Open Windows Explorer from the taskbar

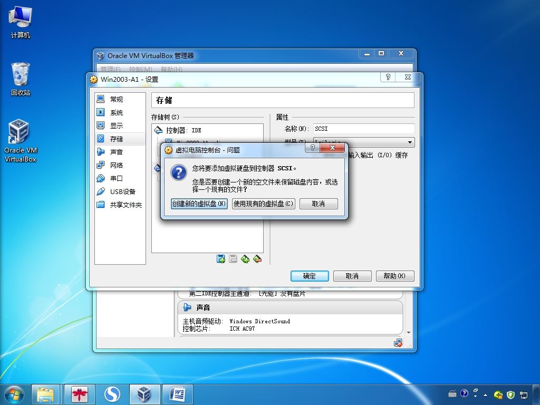click(46, 394)
